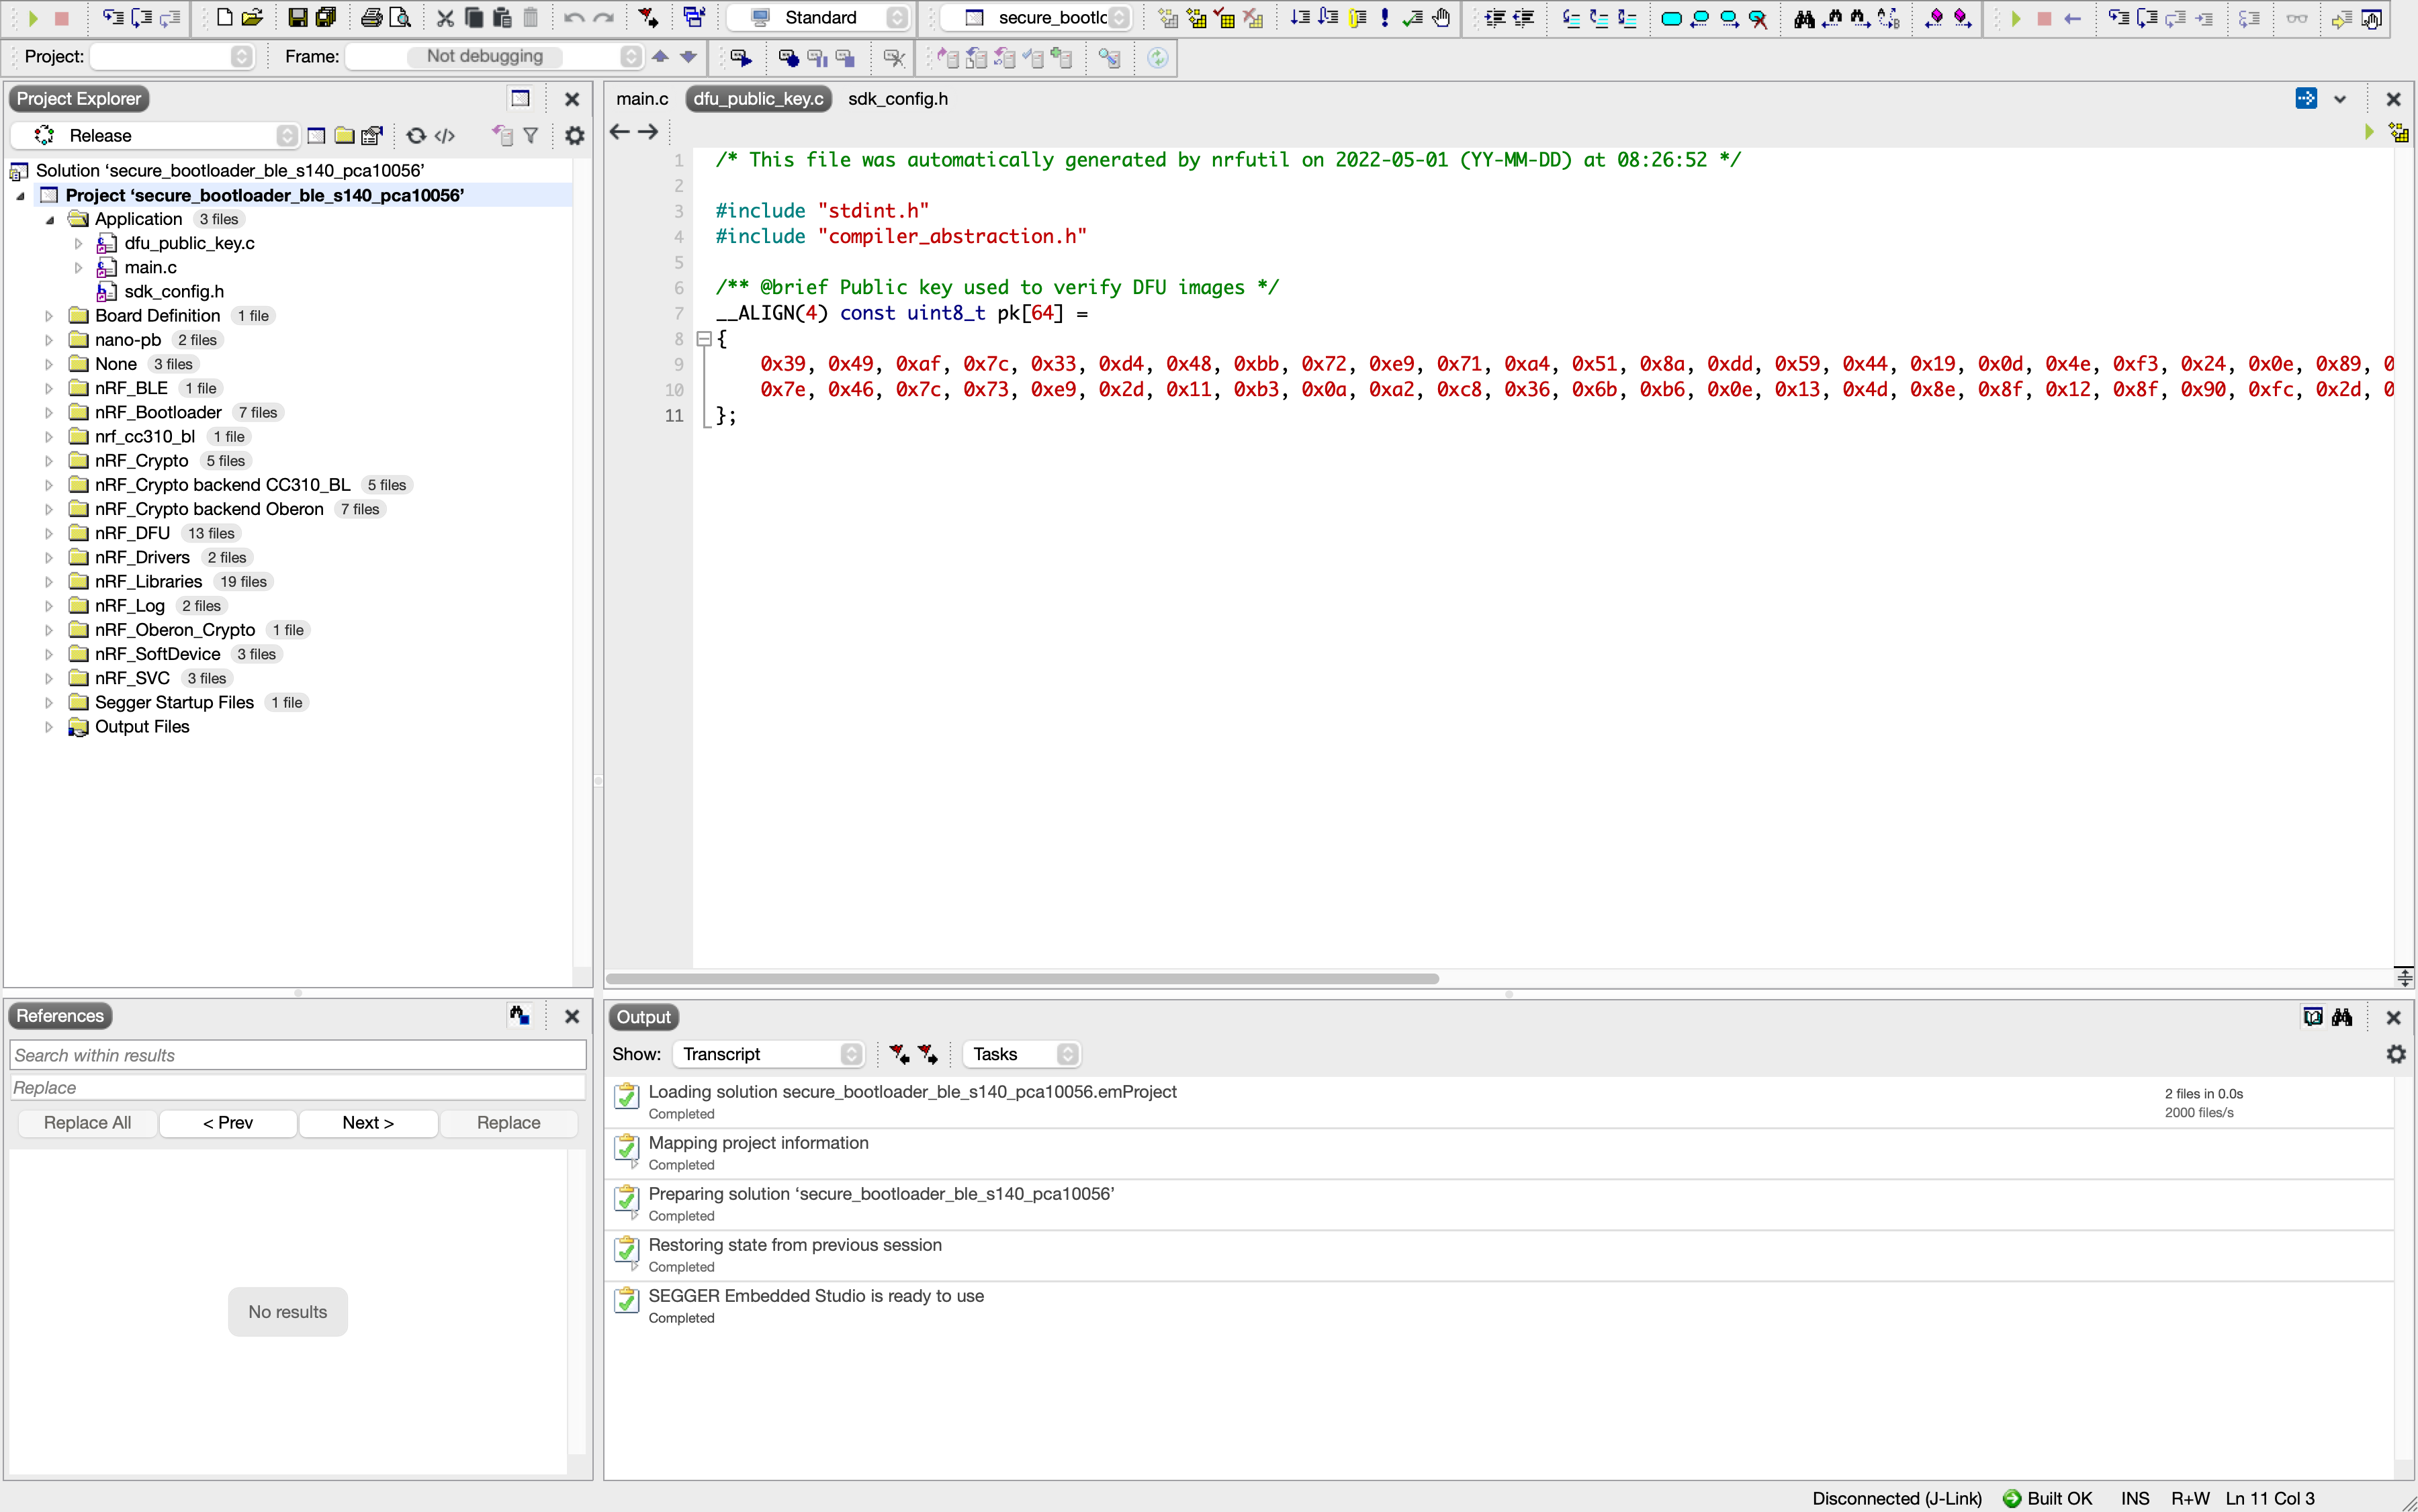Open the Output panel settings gear
Image resolution: width=2418 pixels, height=1512 pixels.
2396,1054
